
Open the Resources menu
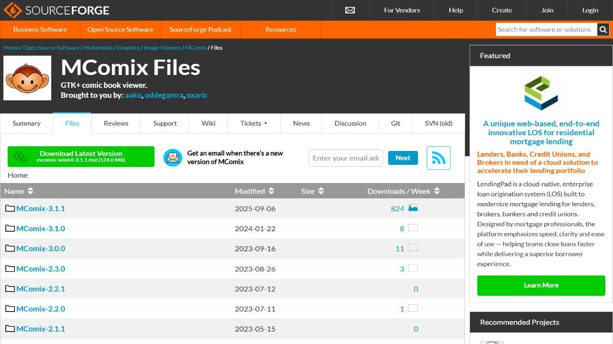click(281, 30)
